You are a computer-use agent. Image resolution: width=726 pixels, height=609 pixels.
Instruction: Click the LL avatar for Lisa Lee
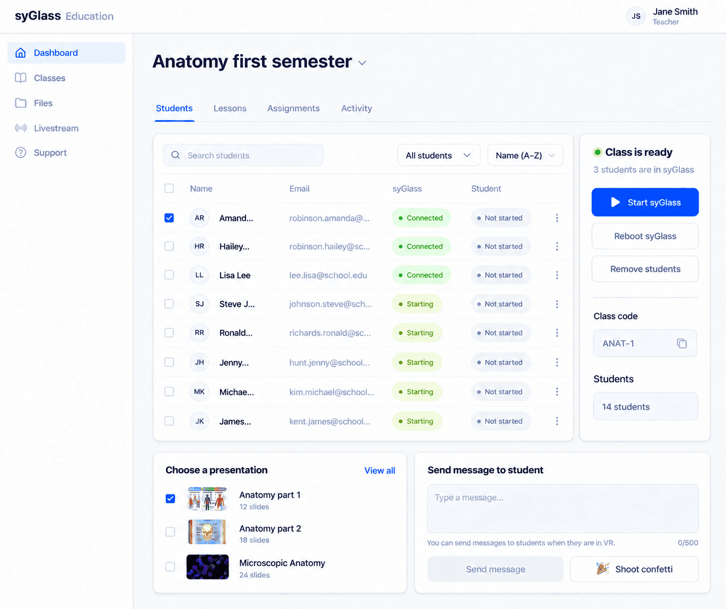tap(199, 275)
